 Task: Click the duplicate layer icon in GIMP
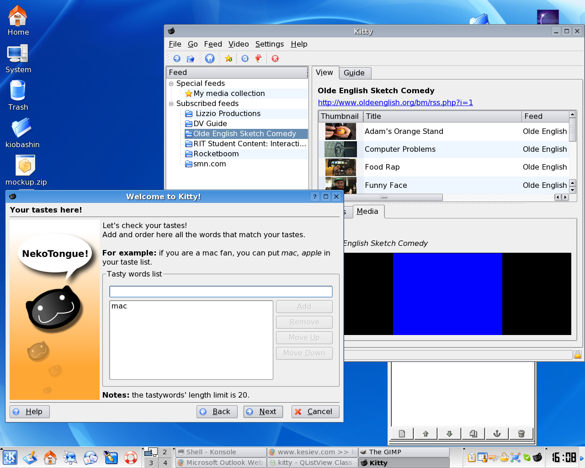point(473,434)
